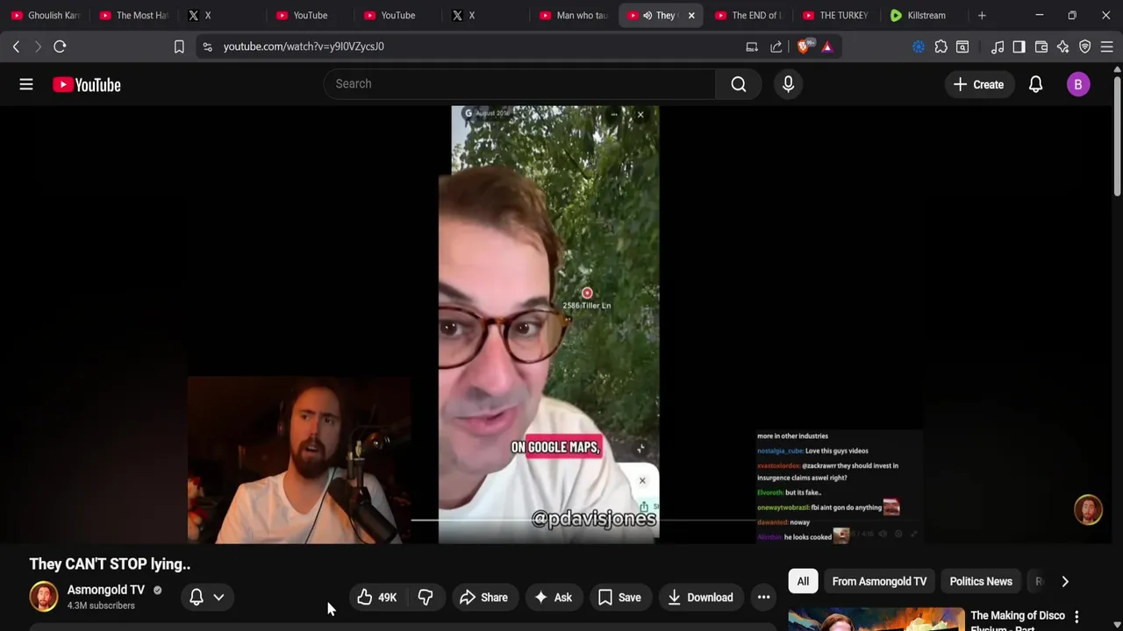Close the active They CAN'T STOP tab
Image resolution: width=1123 pixels, height=631 pixels.
point(691,15)
